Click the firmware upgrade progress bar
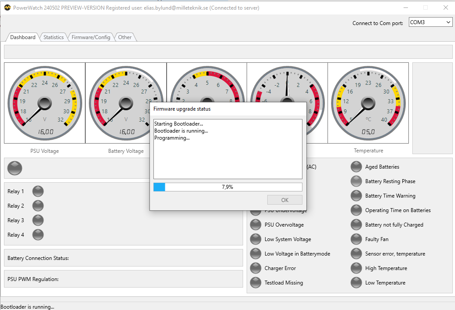The image size is (455, 310). 228,187
